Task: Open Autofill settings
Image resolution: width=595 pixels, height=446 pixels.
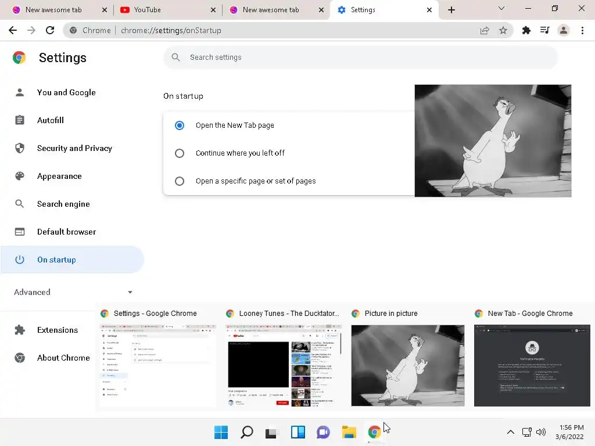Action: tap(50, 120)
